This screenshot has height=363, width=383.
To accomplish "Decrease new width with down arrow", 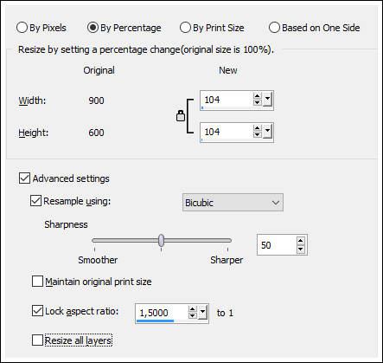I will tap(257, 102).
